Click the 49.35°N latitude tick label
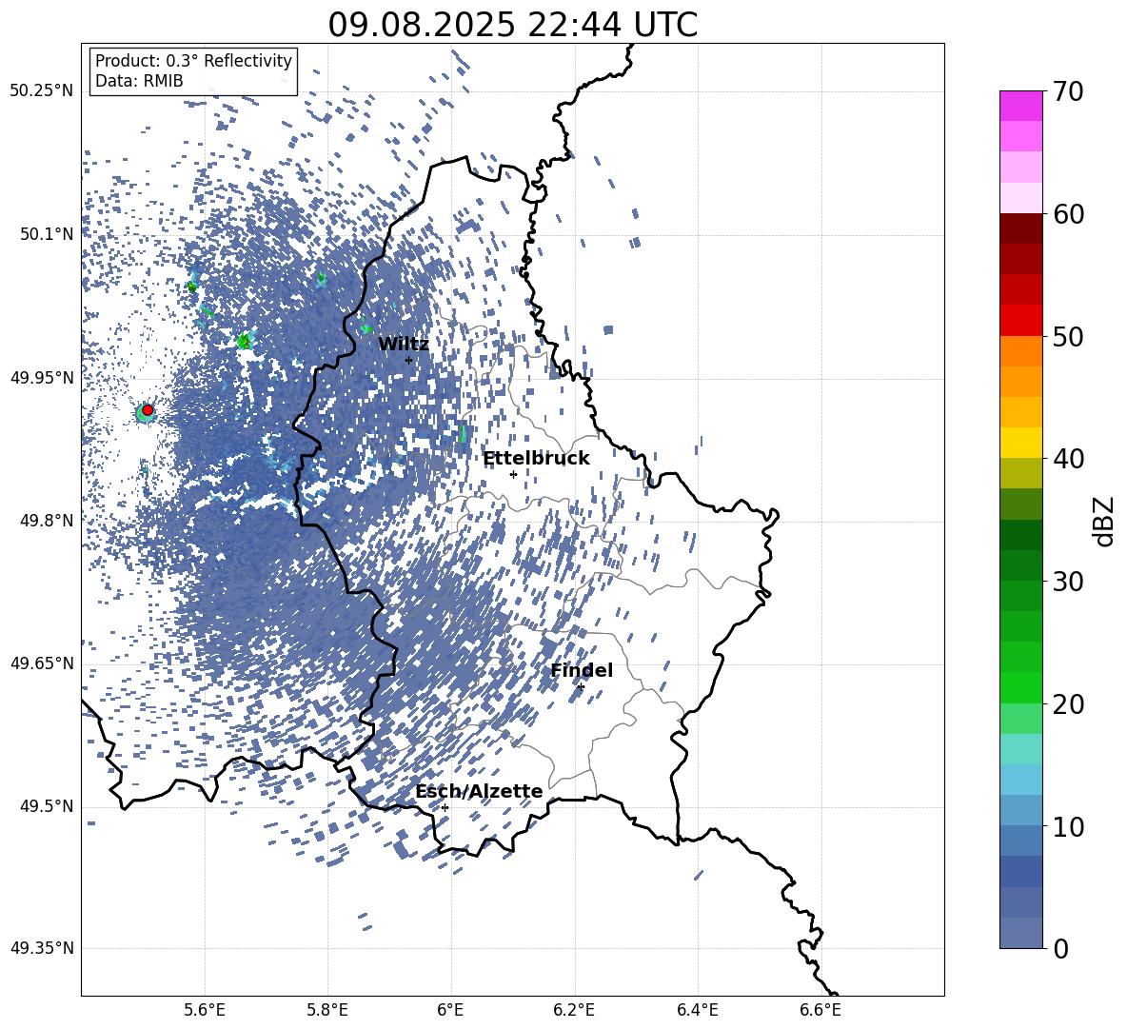The image size is (1127, 1029). pyautogui.click(x=42, y=948)
